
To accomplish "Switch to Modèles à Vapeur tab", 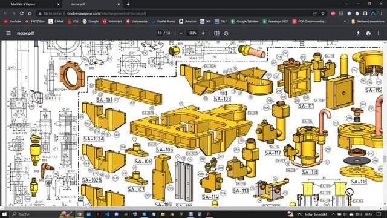I will pos(31,4).
